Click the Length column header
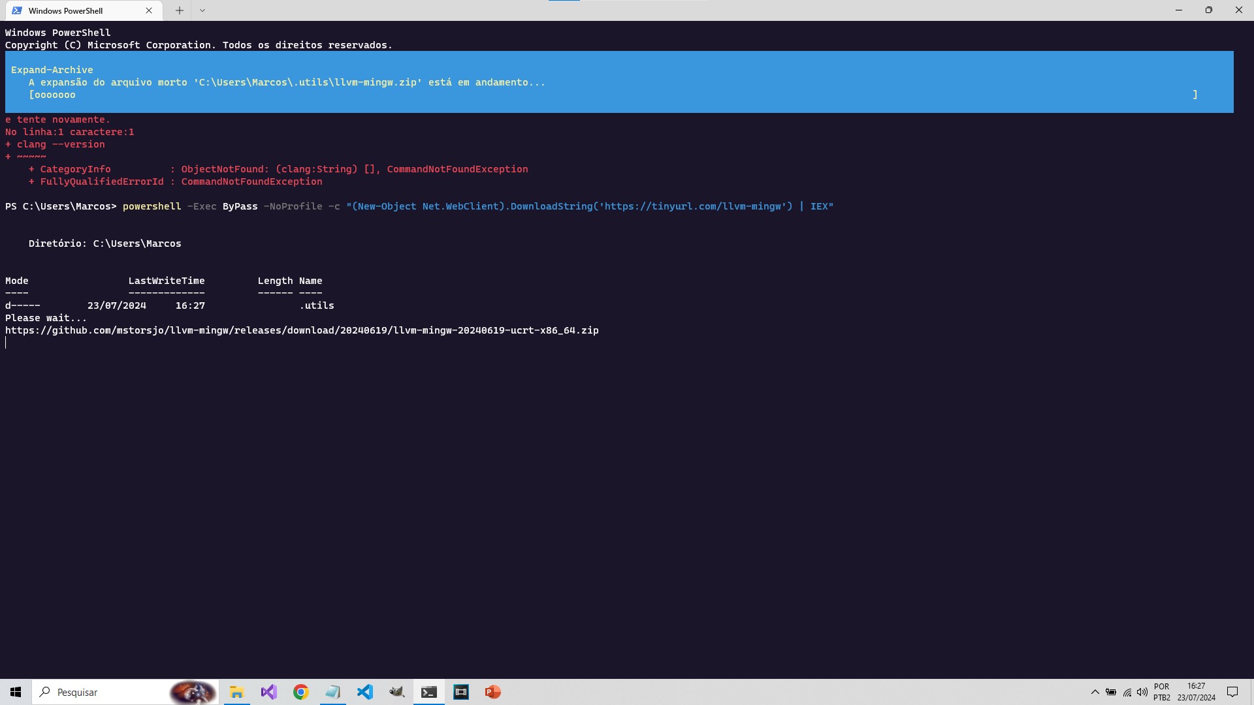Screen dimensions: 1254x705 point(275,281)
